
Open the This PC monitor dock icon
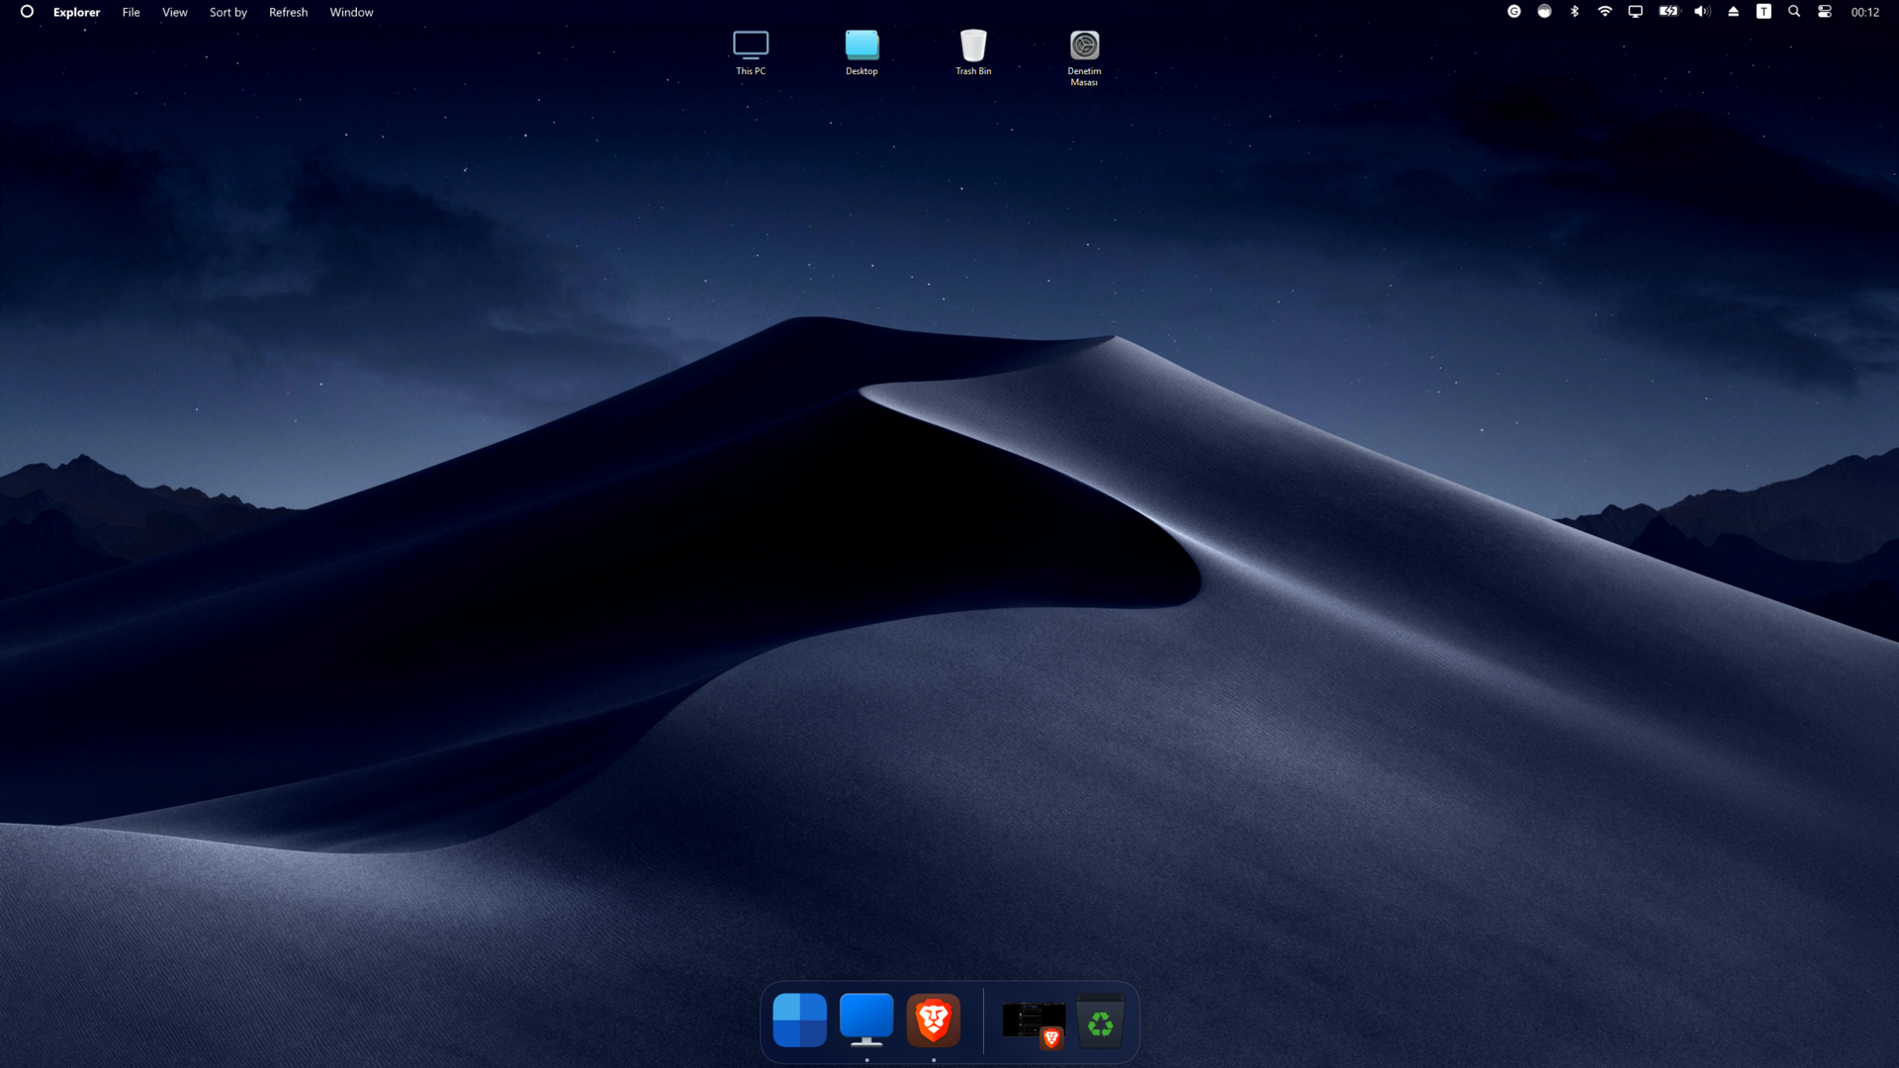tap(866, 1020)
